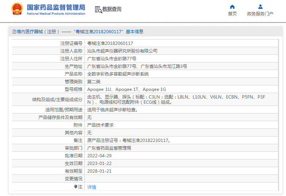Screen dimensions: 286x196
Task: Click the 注册人名称 label
Action: (x=71, y=51)
